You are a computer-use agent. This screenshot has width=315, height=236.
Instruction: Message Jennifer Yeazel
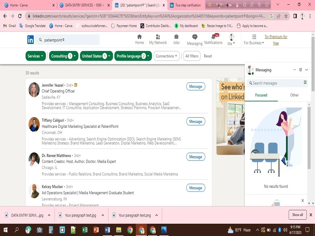point(196,87)
